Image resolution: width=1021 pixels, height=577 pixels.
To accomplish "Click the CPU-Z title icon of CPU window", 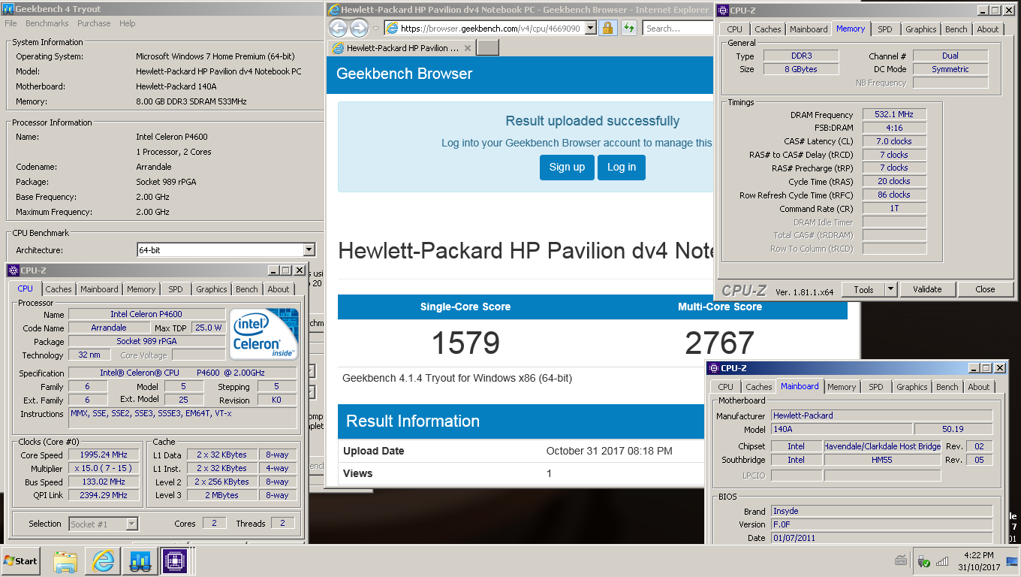I will pyautogui.click(x=13, y=270).
